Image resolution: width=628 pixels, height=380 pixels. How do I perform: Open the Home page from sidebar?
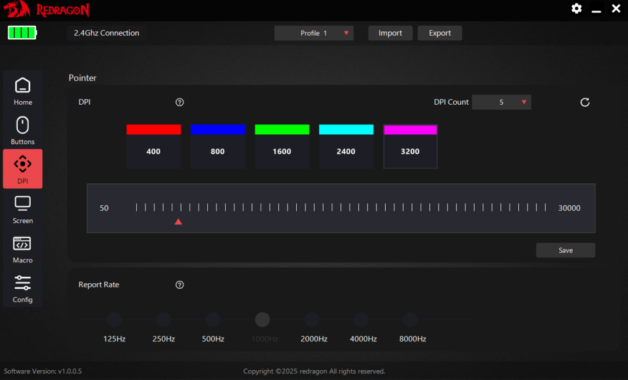point(23,91)
